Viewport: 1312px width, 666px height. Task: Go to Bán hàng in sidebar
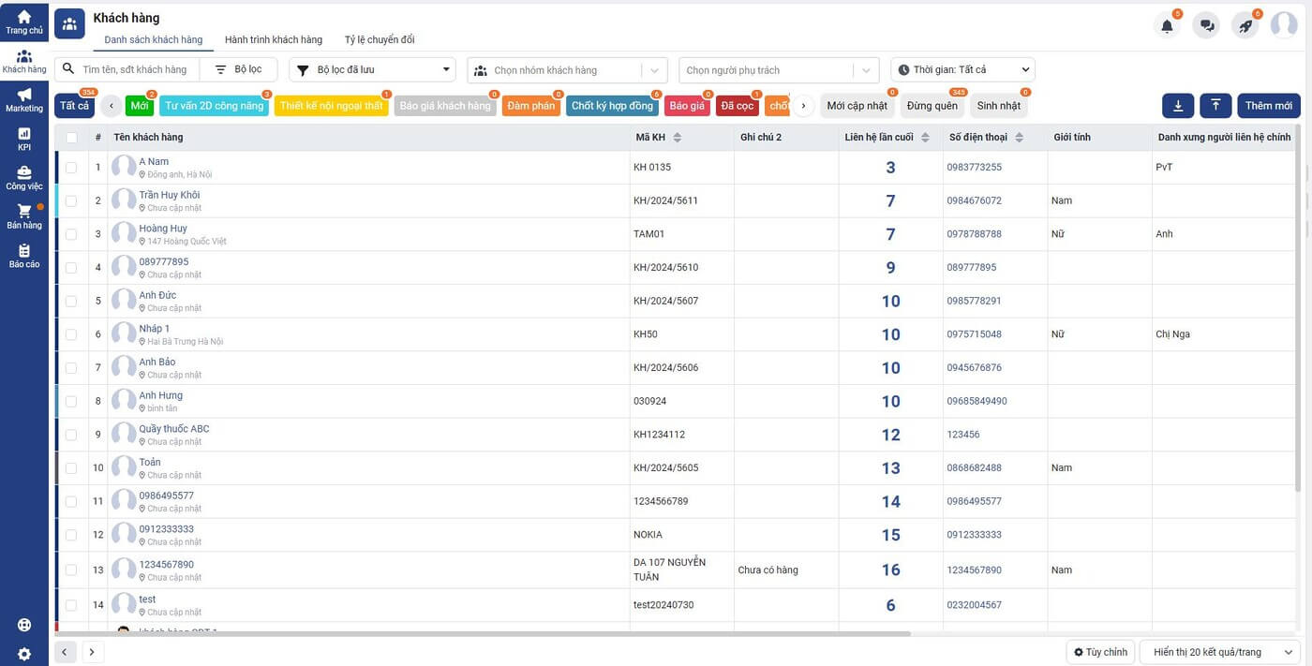(x=24, y=217)
